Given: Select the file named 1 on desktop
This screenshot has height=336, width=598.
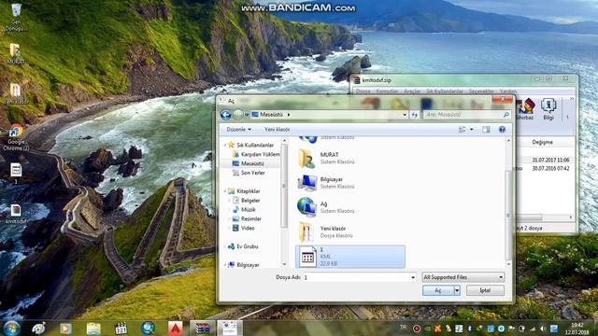Looking at the screenshot, I should [x=16, y=174].
